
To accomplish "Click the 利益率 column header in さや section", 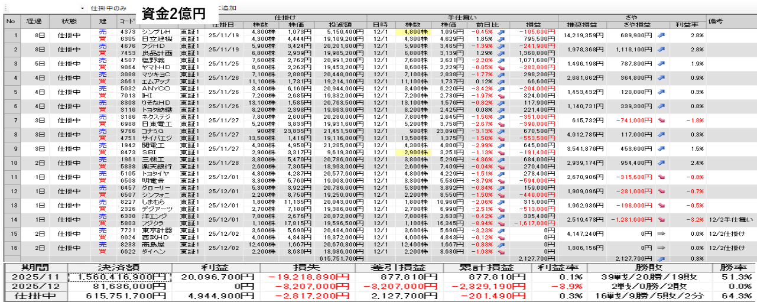I will coord(687,25).
